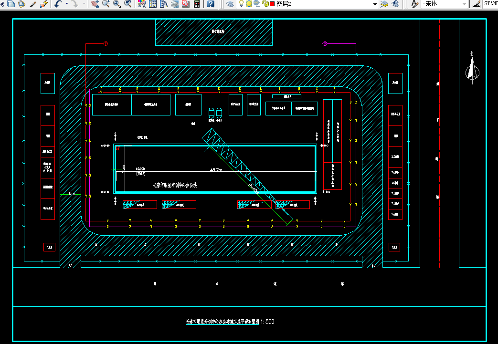This screenshot has width=498, height=344.
Task: Select the 1:500 scale text
Action: point(267,322)
